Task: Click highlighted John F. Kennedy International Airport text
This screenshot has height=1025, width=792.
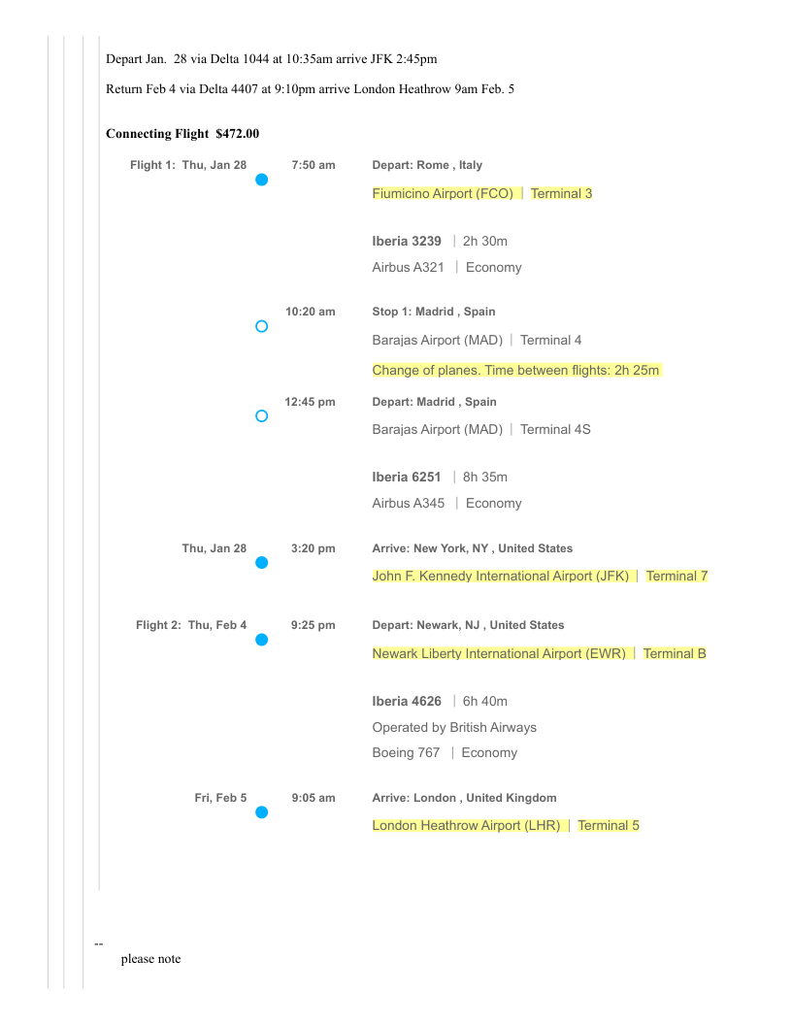Action: coord(500,577)
